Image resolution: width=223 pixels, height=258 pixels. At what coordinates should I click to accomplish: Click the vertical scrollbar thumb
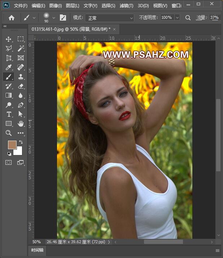coord(218,135)
